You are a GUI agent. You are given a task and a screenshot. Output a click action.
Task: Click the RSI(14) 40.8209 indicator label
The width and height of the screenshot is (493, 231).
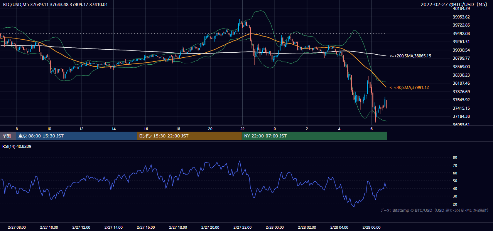pos(17,146)
